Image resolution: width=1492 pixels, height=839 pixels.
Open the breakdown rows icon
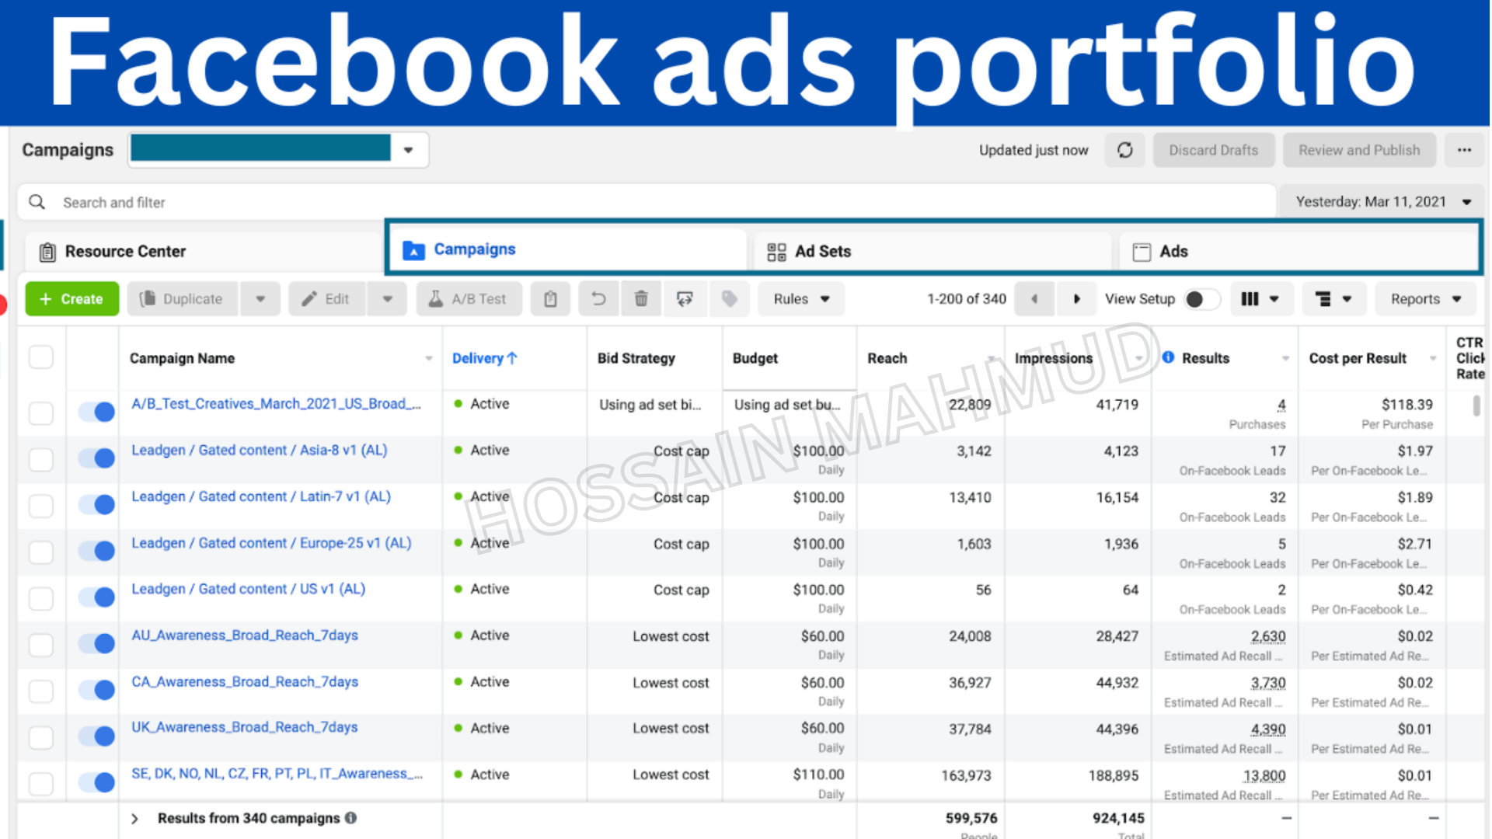click(x=1333, y=299)
